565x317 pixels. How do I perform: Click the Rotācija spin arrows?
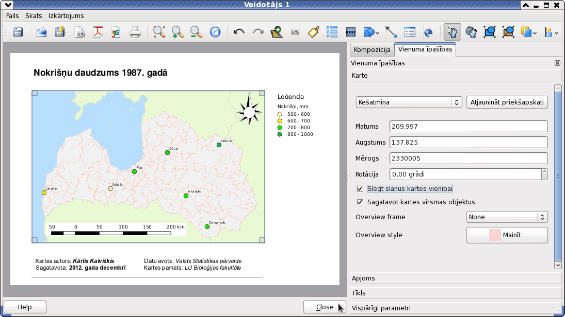tap(544, 174)
